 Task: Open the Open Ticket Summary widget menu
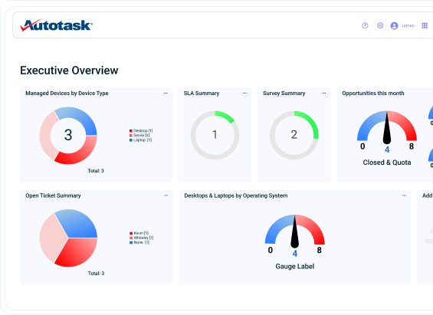166,195
